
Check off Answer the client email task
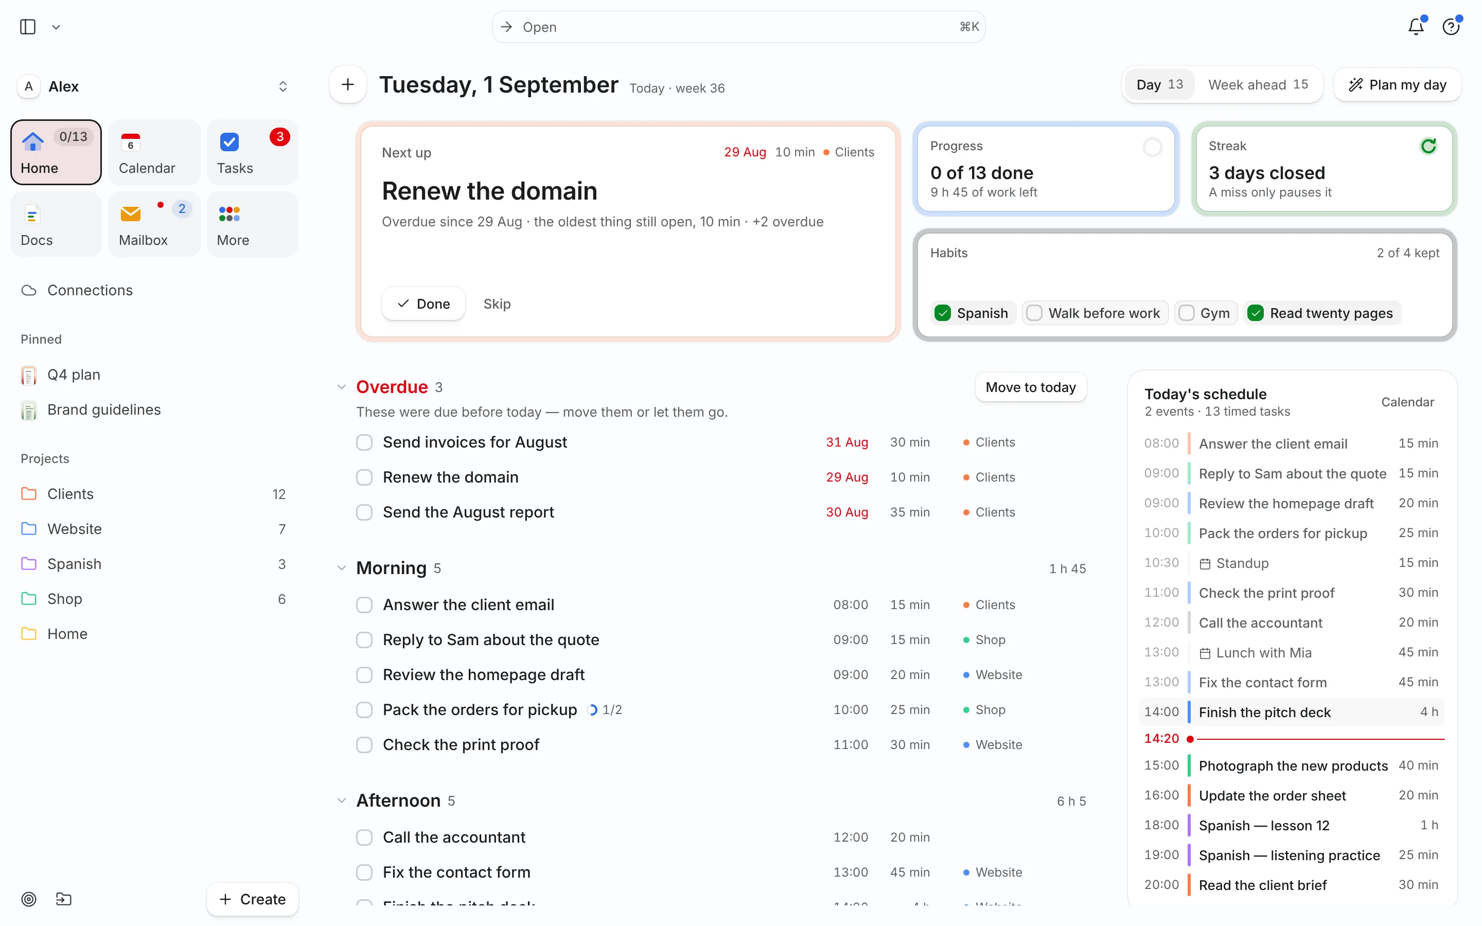(364, 604)
